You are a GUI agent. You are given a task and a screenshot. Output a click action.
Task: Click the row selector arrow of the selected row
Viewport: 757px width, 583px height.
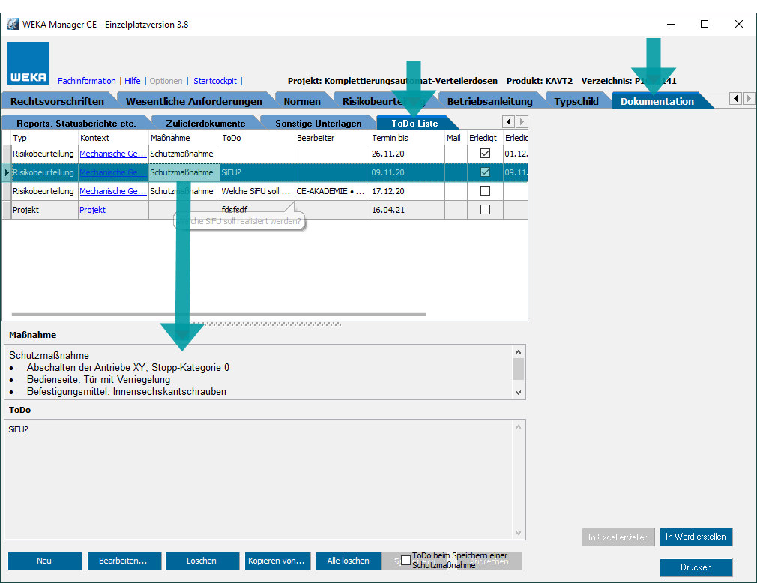(x=7, y=172)
